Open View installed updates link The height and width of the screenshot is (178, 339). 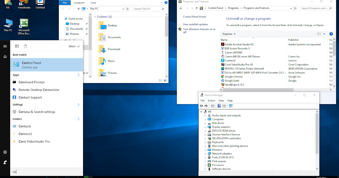[195, 24]
